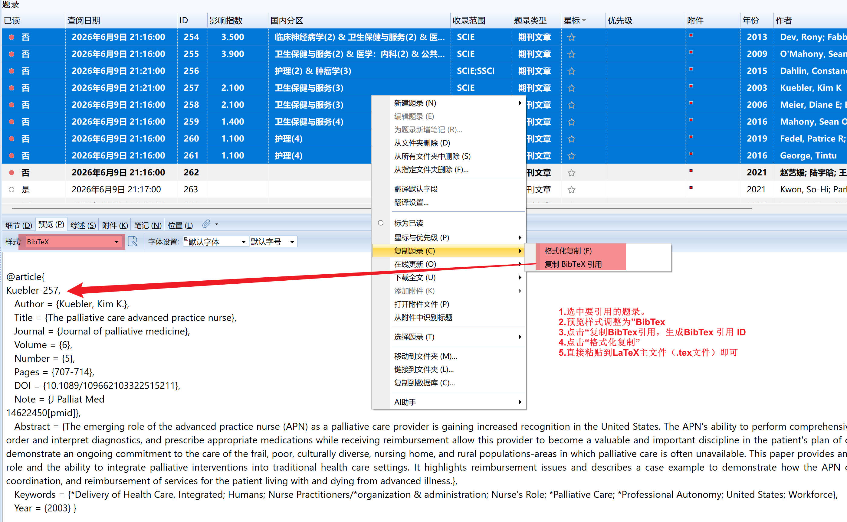Star the George, Tintu record
This screenshot has height=522, width=847.
pos(571,156)
